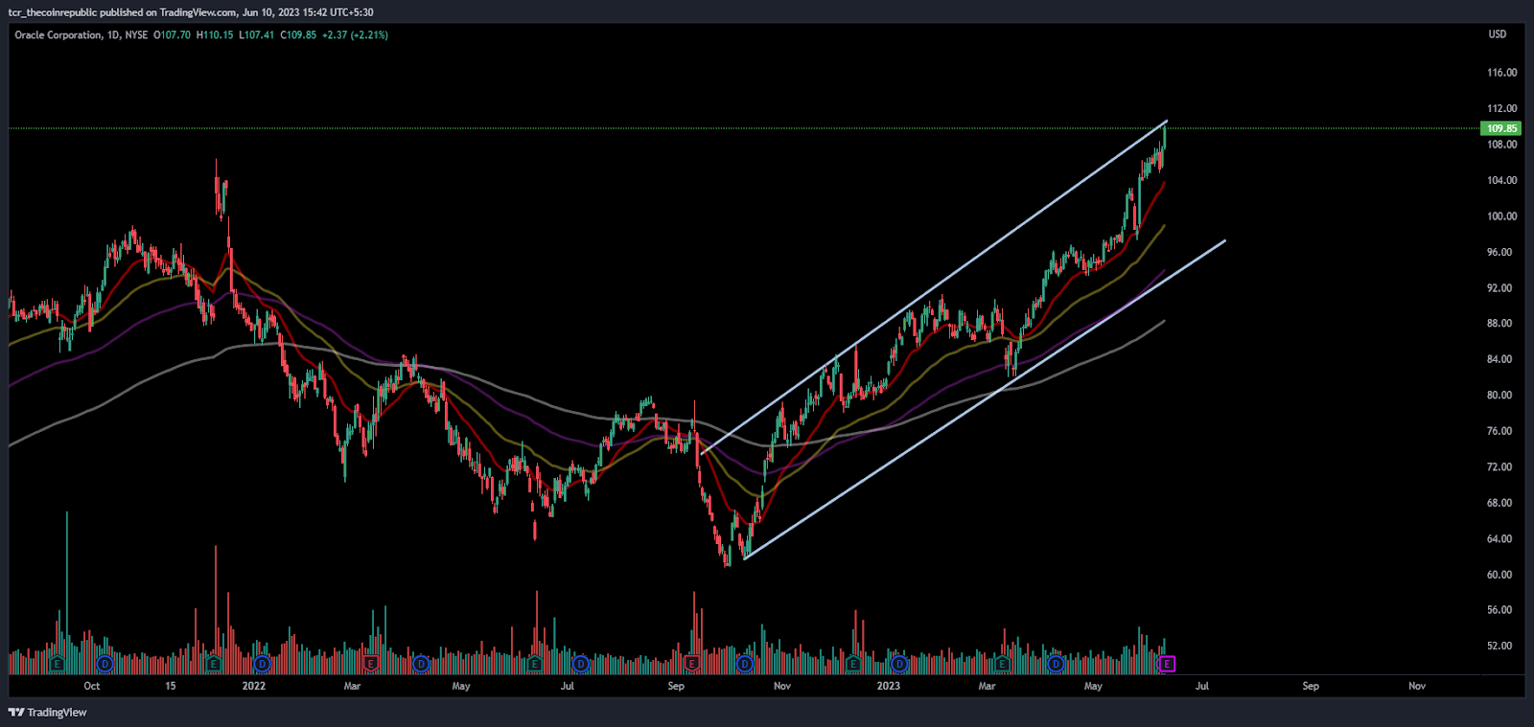Click the dividend marker in April 2022
The image size is (1534, 727).
421,664
